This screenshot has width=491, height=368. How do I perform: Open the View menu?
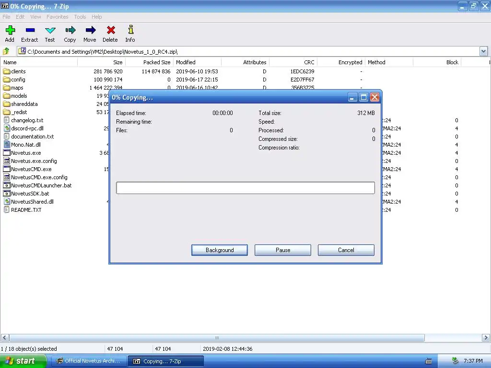click(x=35, y=17)
